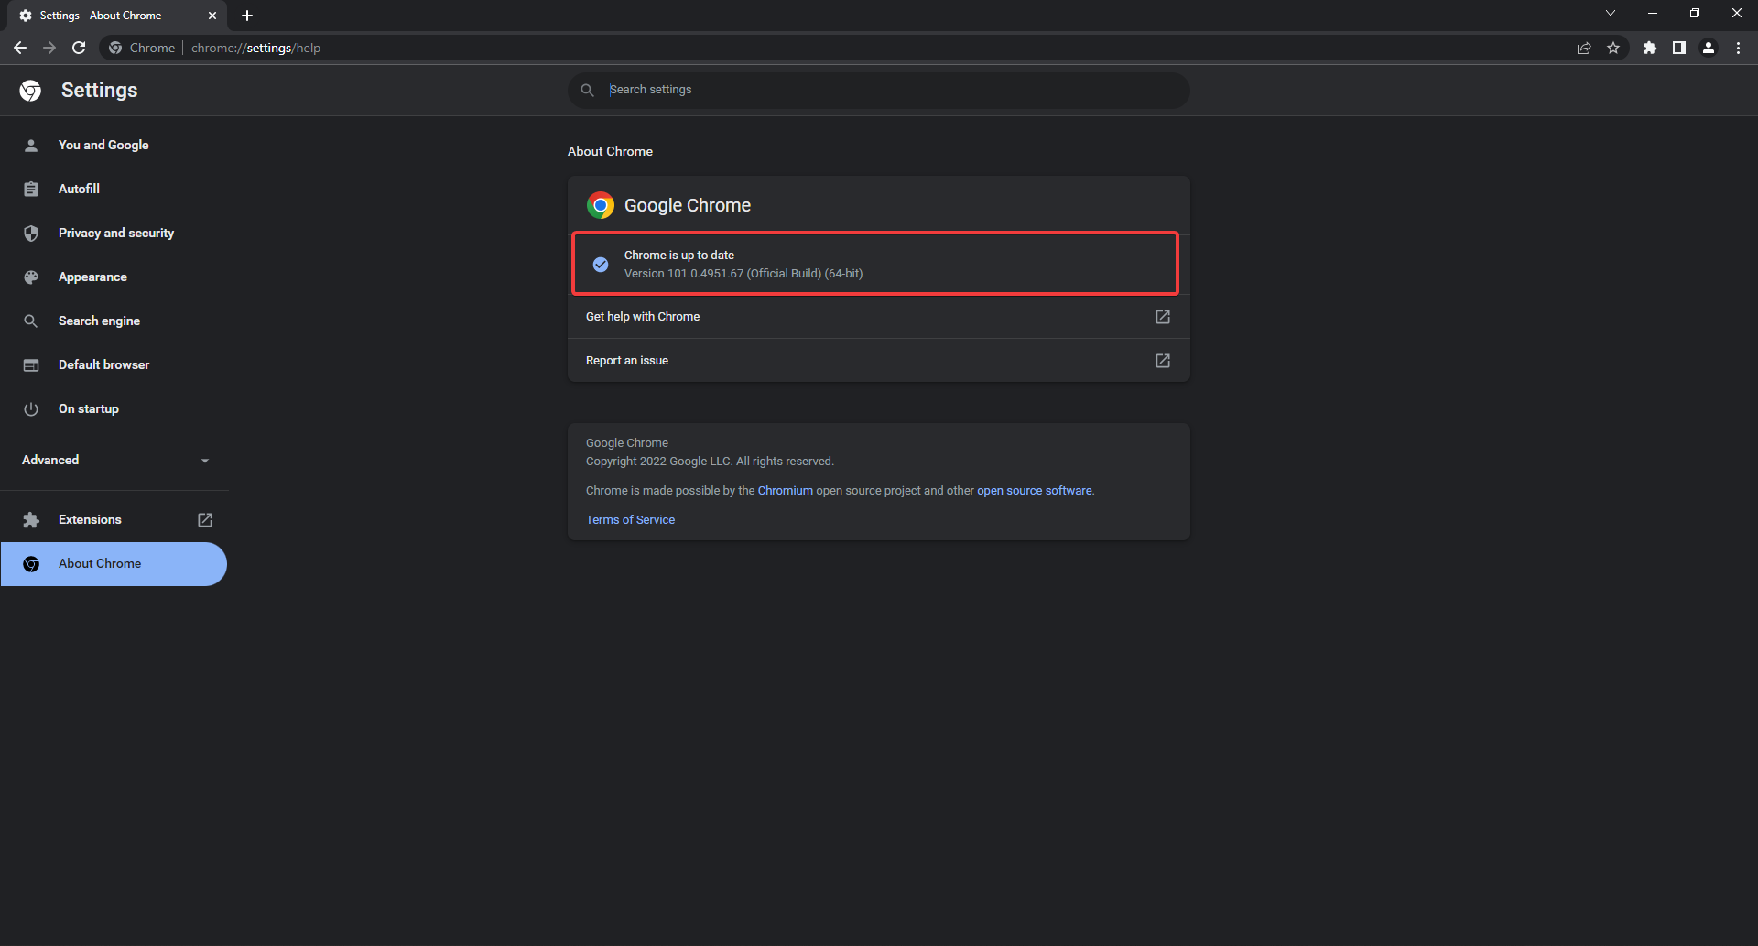Viewport: 1758px width, 946px height.
Task: Click the address bar URL chrome://settings/help
Action: (255, 48)
